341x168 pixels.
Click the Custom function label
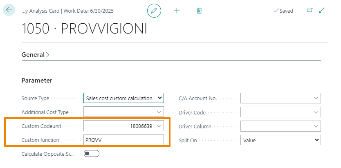pos(40,140)
